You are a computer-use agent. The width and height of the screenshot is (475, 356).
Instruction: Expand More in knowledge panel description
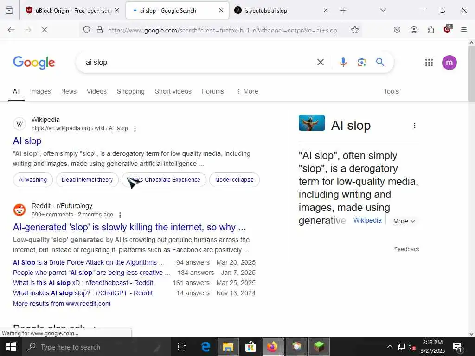point(404,221)
